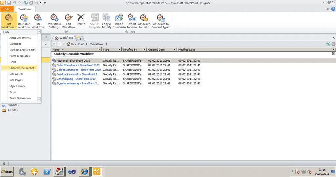
Task: Choose Form Templates list
Action: click(x=19, y=56)
